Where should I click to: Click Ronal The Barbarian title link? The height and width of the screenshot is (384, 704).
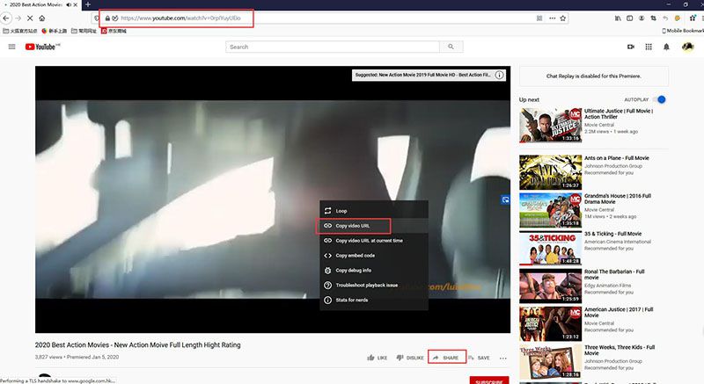coord(614,275)
